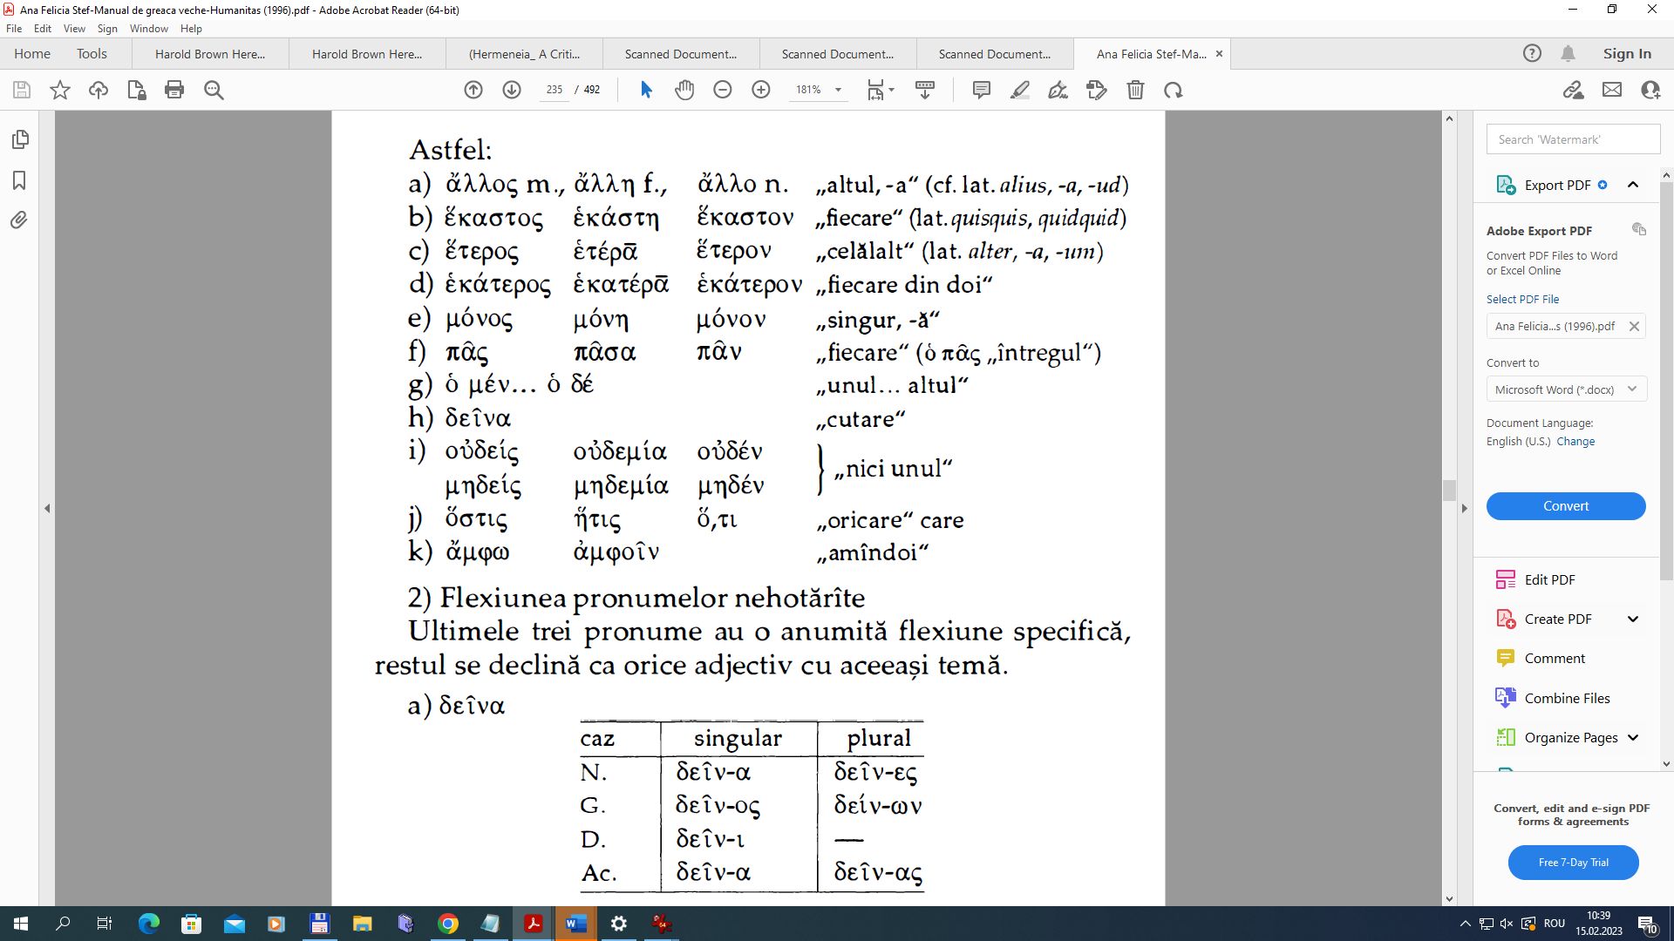Viewport: 1674px width, 941px height.
Task: Open the Find text magnifier
Action: pos(214,90)
